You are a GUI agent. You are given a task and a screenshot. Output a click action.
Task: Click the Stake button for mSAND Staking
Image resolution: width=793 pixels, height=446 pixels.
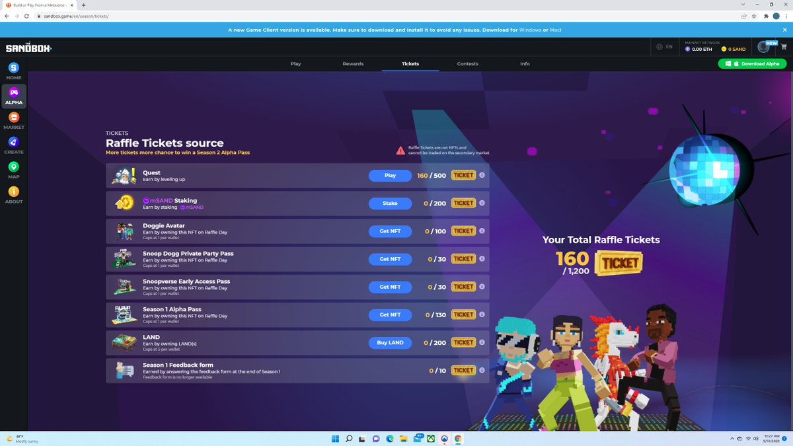coord(390,203)
